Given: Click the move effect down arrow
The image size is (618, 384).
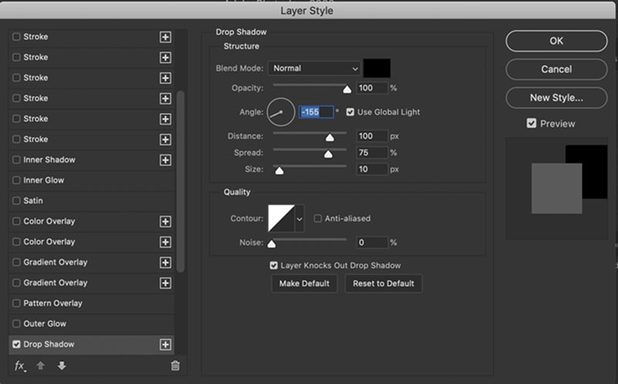Looking at the screenshot, I should [62, 365].
